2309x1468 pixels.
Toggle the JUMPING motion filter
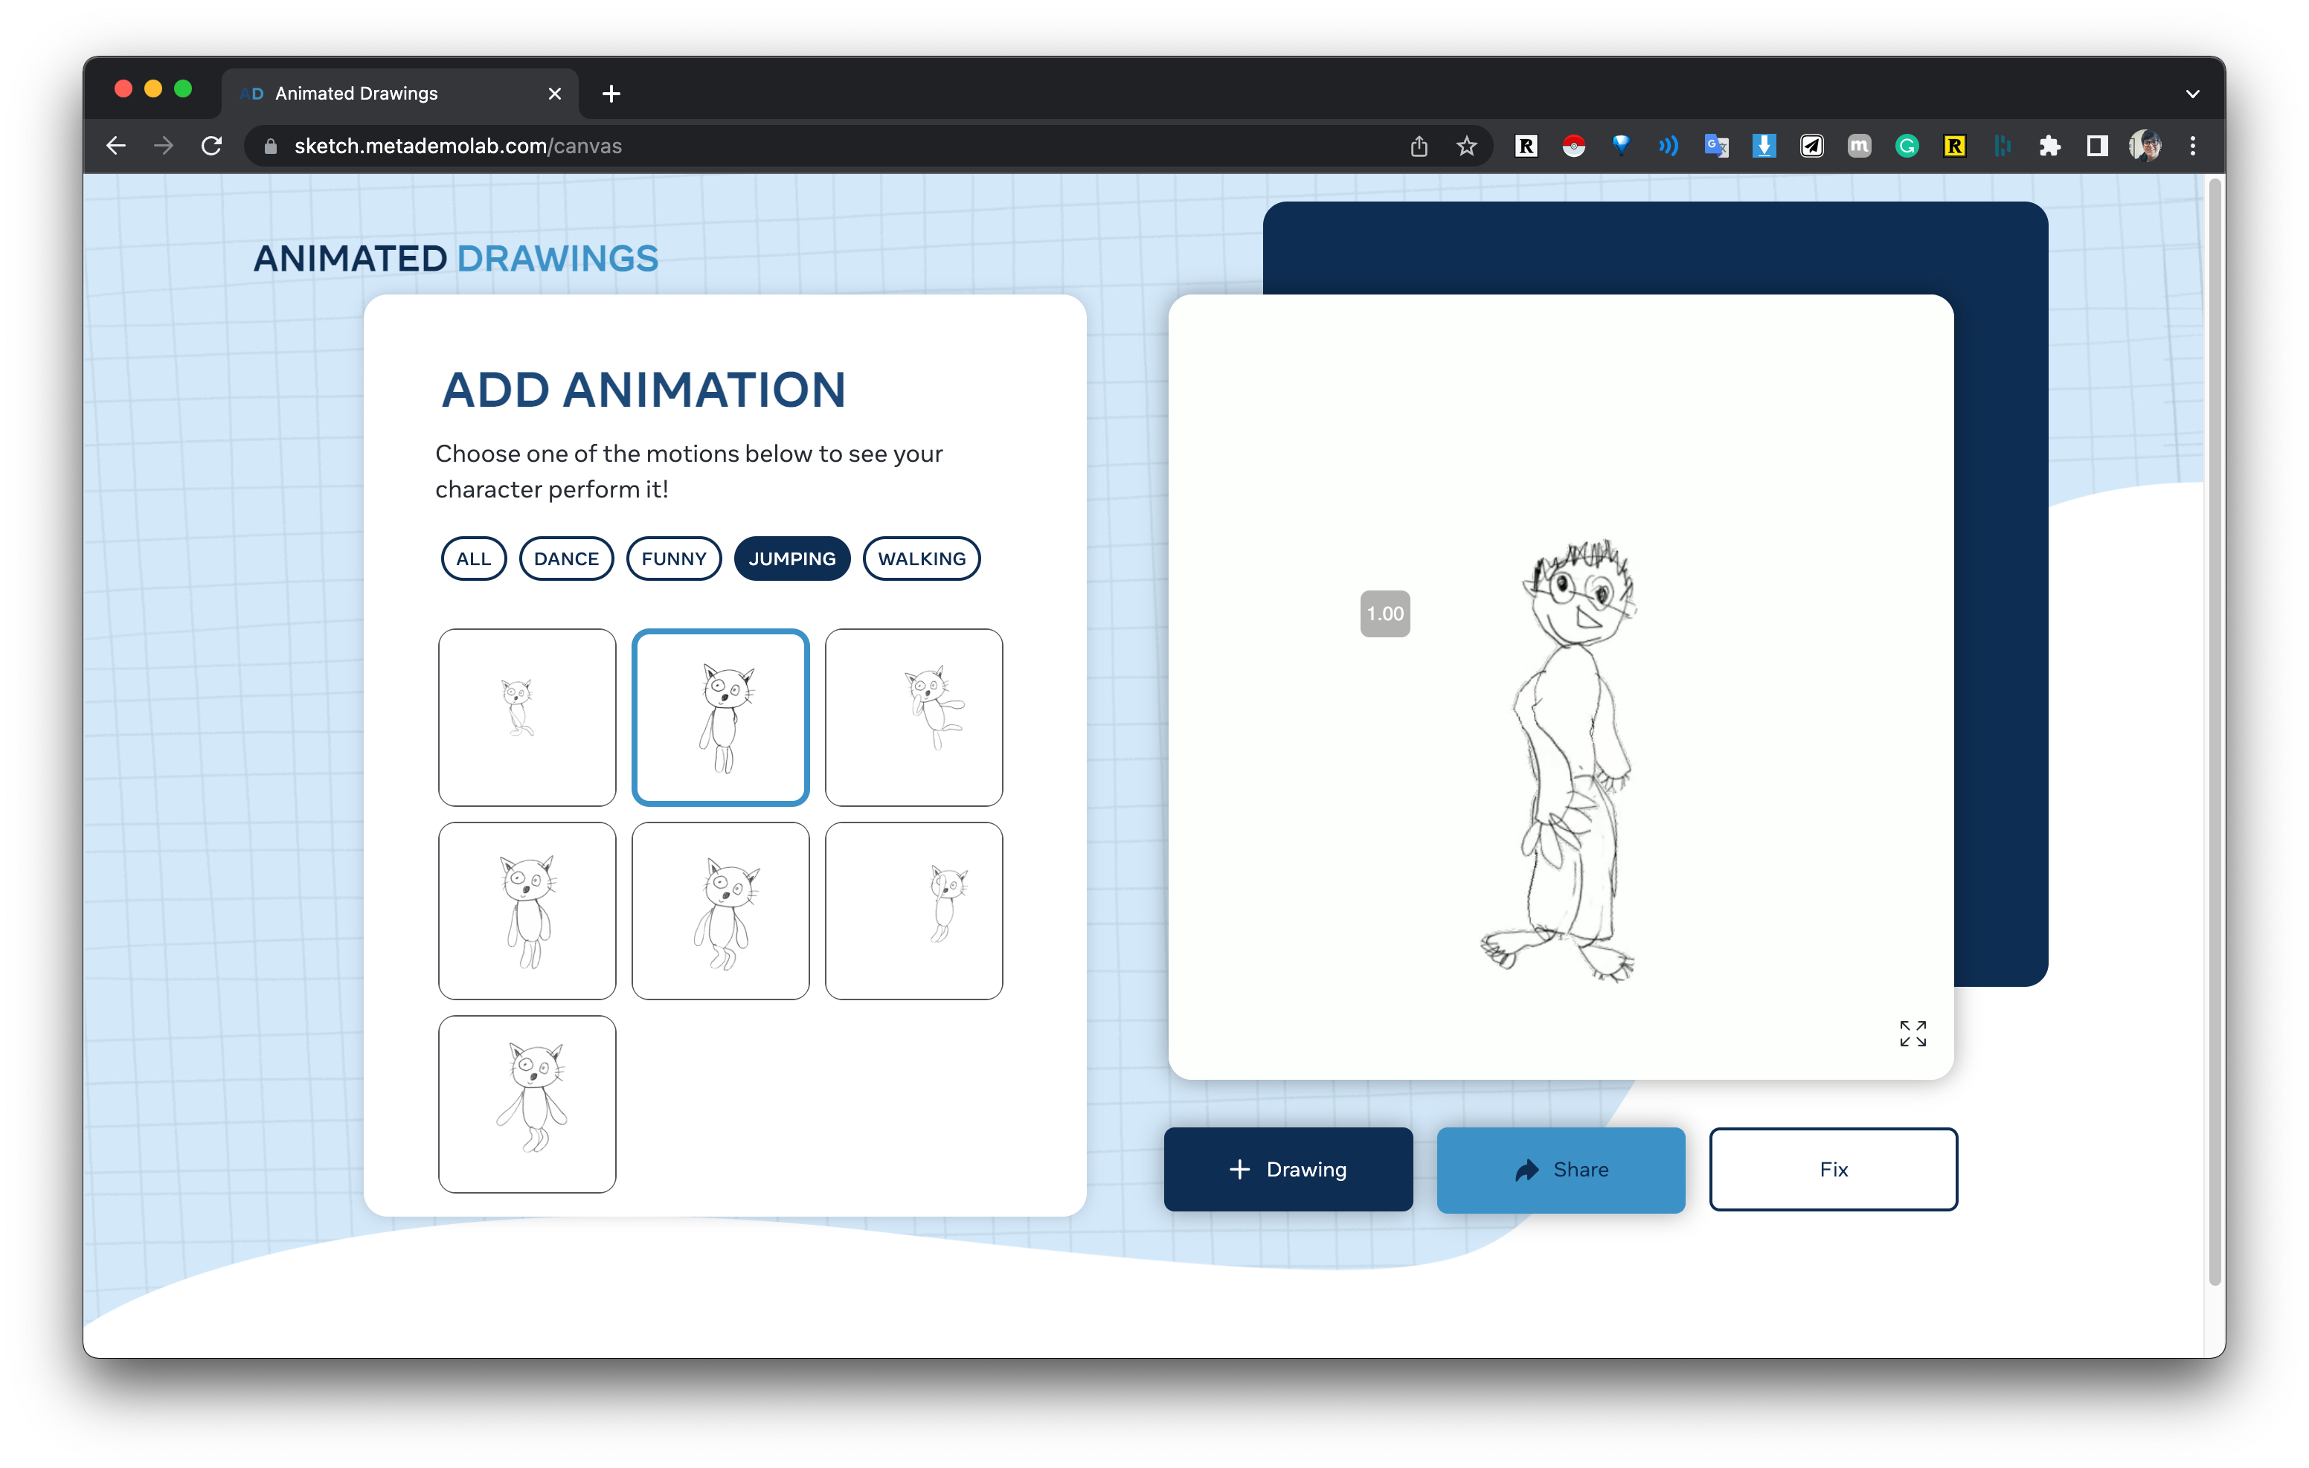792,558
